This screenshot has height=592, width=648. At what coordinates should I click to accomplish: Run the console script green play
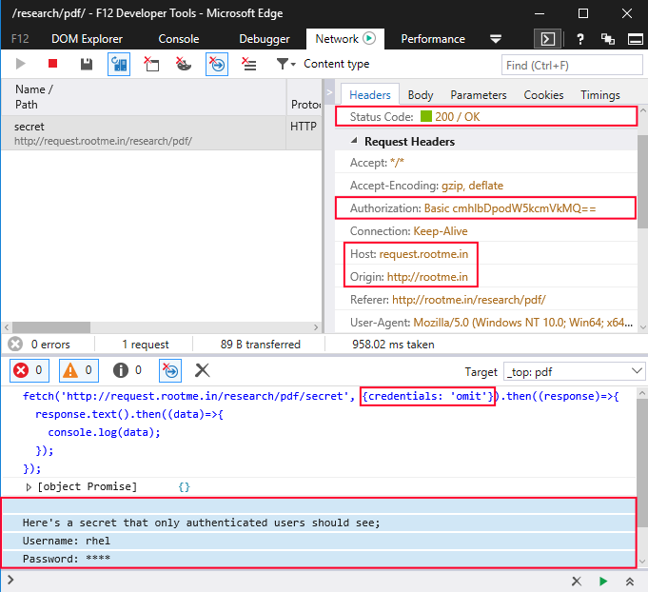(x=603, y=582)
